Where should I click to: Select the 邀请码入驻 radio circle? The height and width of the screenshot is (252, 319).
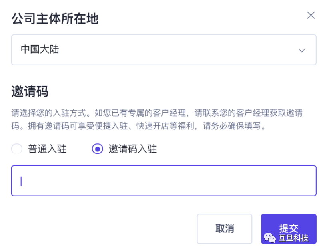pos(97,149)
